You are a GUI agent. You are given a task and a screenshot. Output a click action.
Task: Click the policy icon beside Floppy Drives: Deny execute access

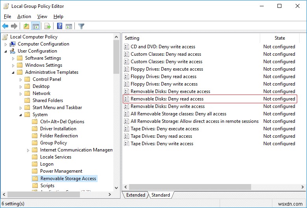pyautogui.click(x=126, y=69)
